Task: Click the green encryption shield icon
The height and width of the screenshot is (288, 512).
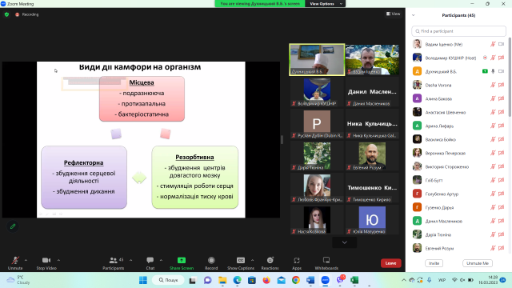Action: pyautogui.click(x=6, y=14)
